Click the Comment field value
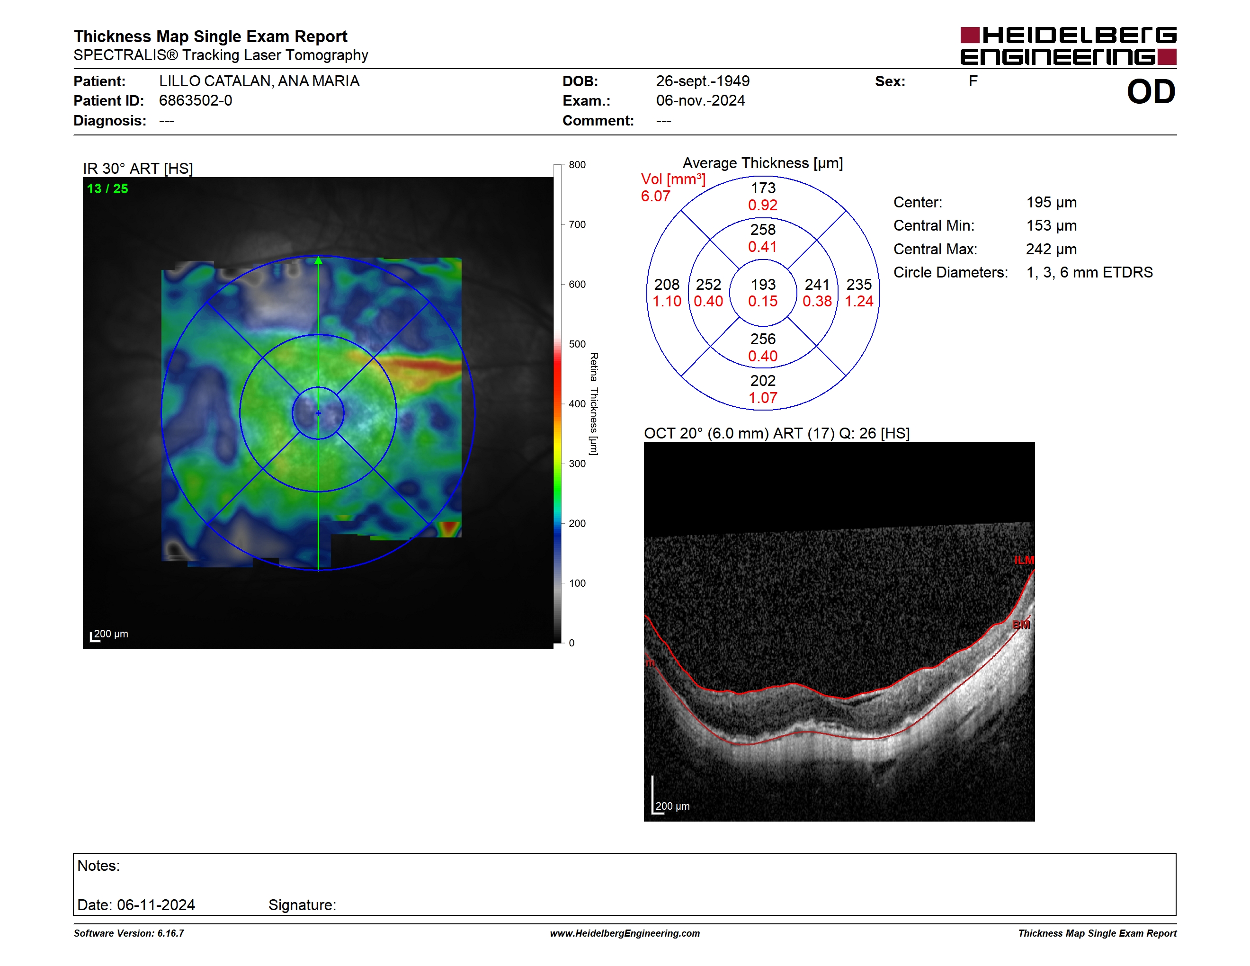 click(x=663, y=121)
